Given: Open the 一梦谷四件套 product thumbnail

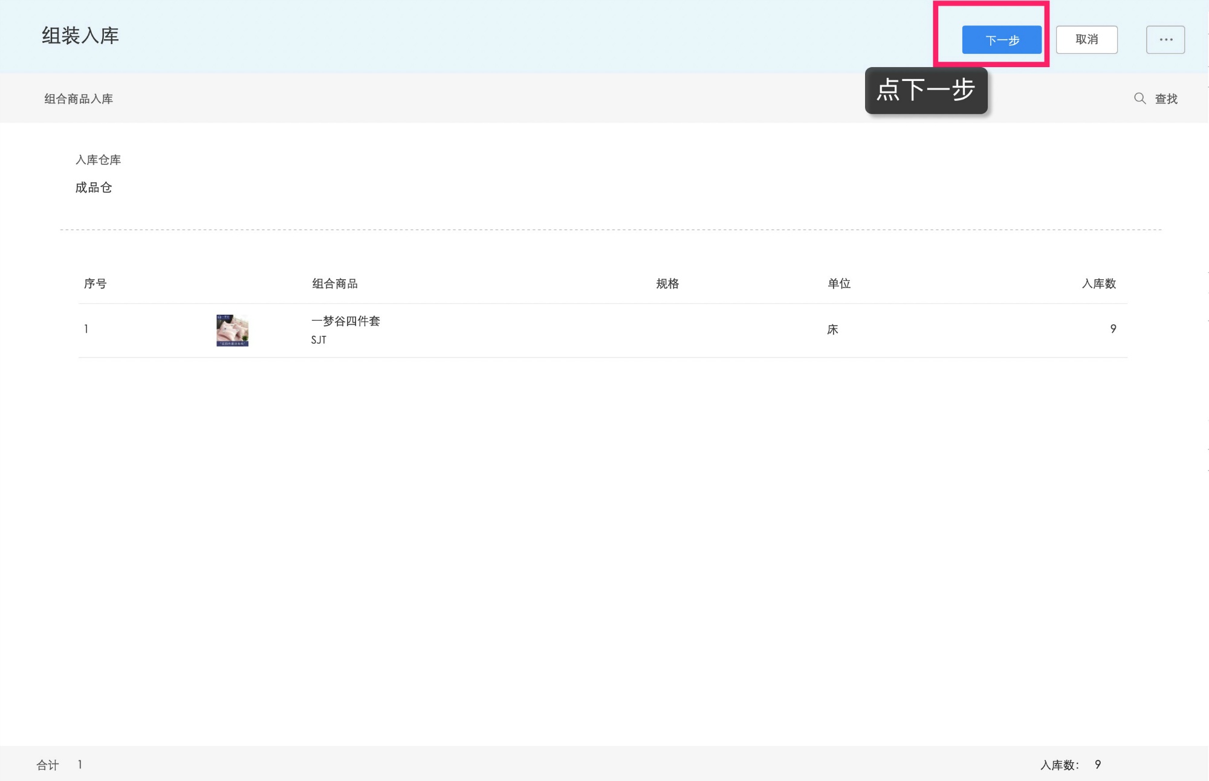Looking at the screenshot, I should click(232, 330).
